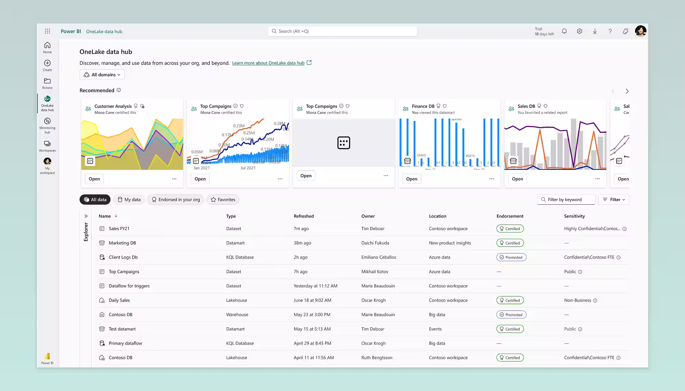Image resolution: width=685 pixels, height=391 pixels.
Task: Click Finance DB bar chart thumbnail
Action: (x=449, y=144)
